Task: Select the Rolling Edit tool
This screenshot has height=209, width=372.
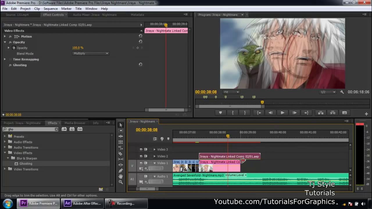Action: click(121, 142)
